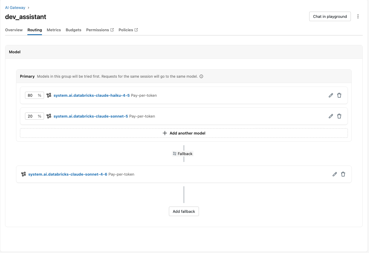Click the Fallback label on the connector

click(x=185, y=154)
